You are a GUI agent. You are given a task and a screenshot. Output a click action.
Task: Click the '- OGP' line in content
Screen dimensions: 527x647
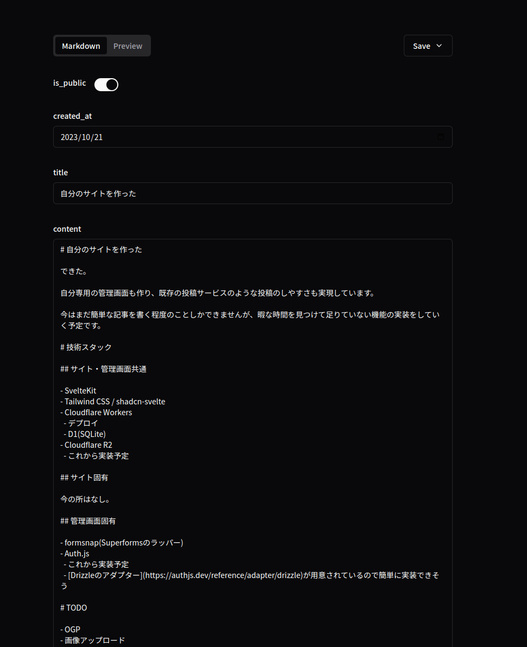coord(70,629)
